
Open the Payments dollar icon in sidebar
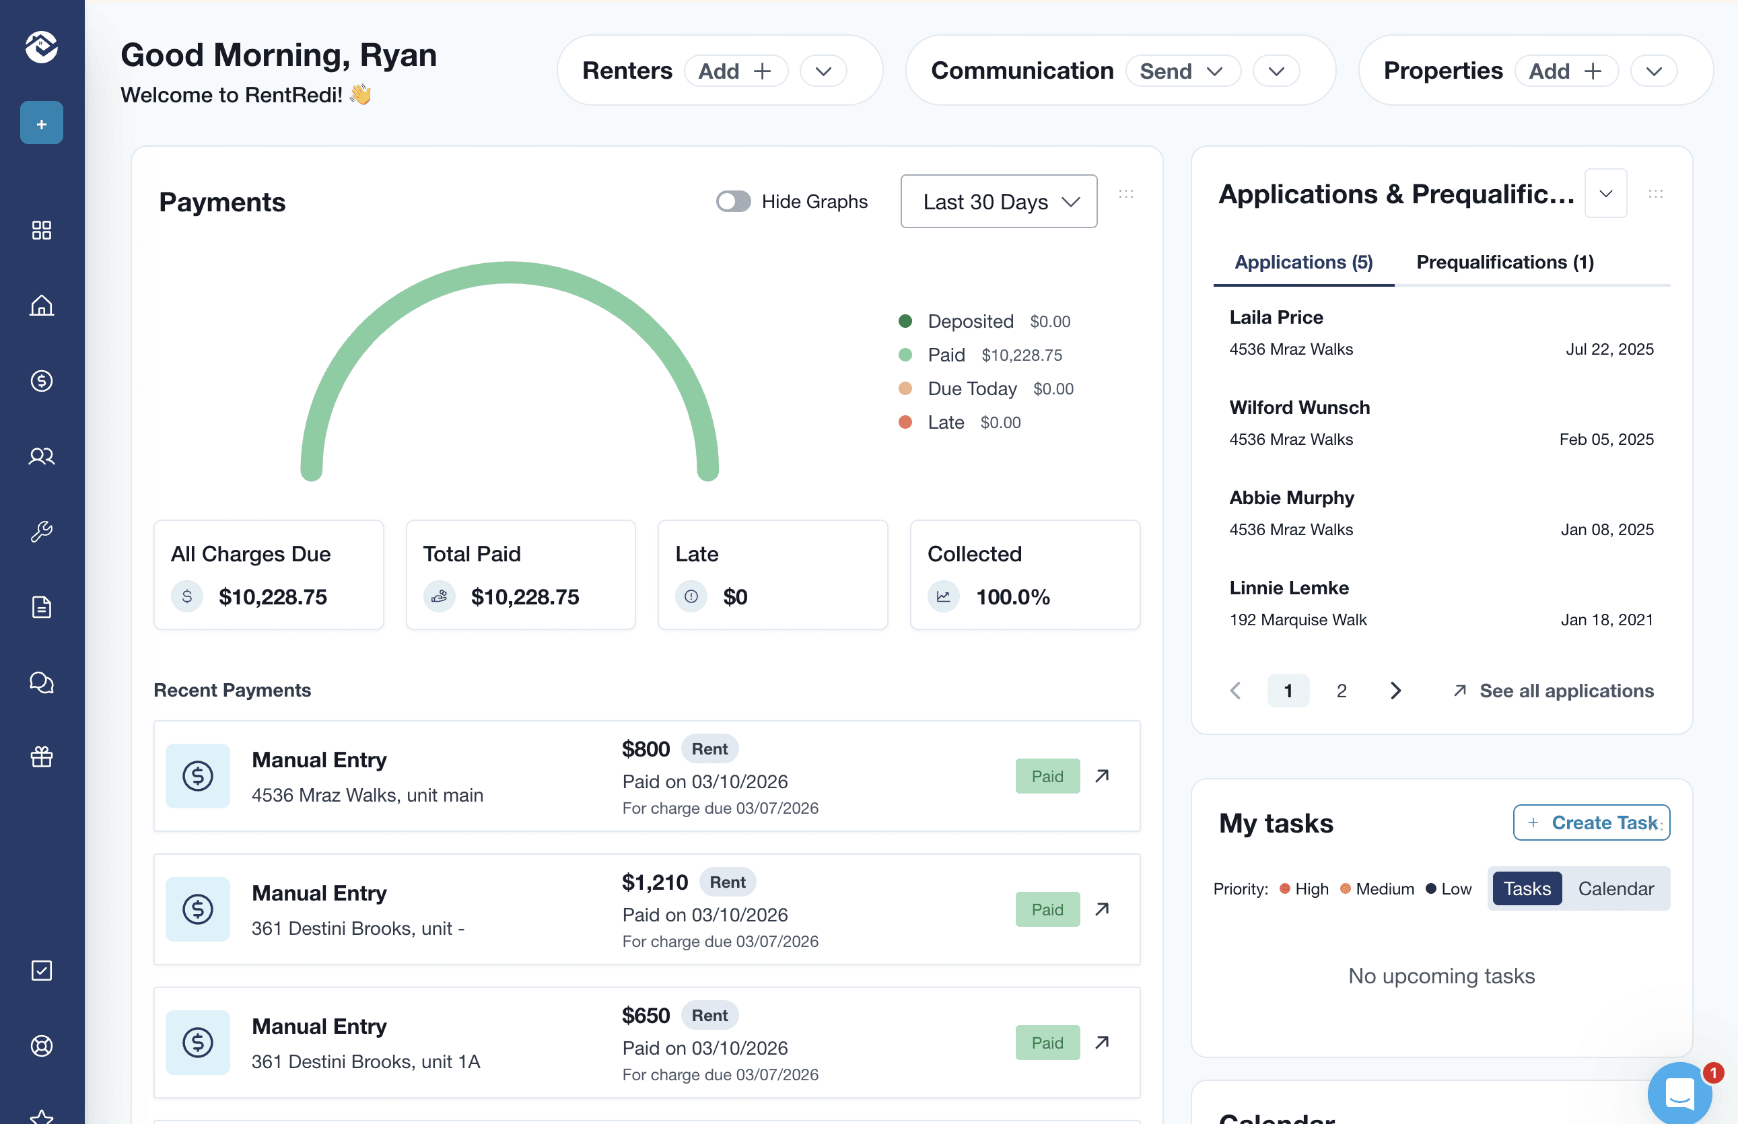[42, 381]
